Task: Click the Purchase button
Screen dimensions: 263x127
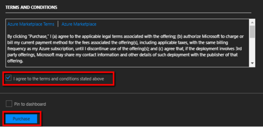Action: click(x=21, y=119)
